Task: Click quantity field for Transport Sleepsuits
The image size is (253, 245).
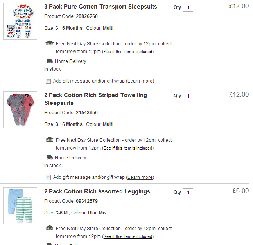Action: 188,8
